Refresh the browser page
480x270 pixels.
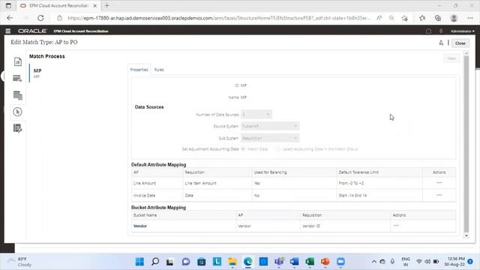(40, 18)
